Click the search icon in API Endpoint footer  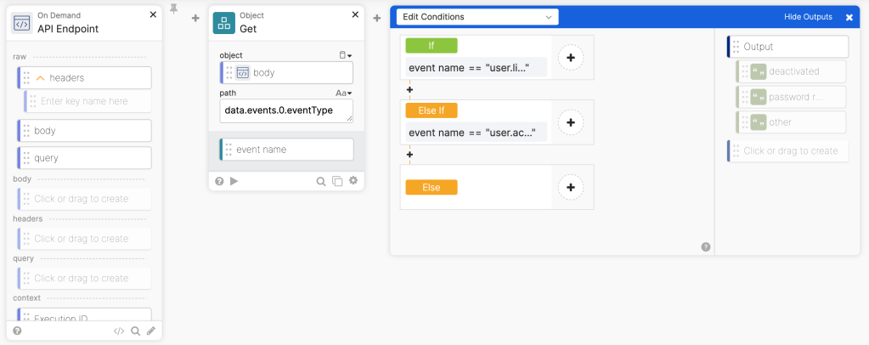135,331
